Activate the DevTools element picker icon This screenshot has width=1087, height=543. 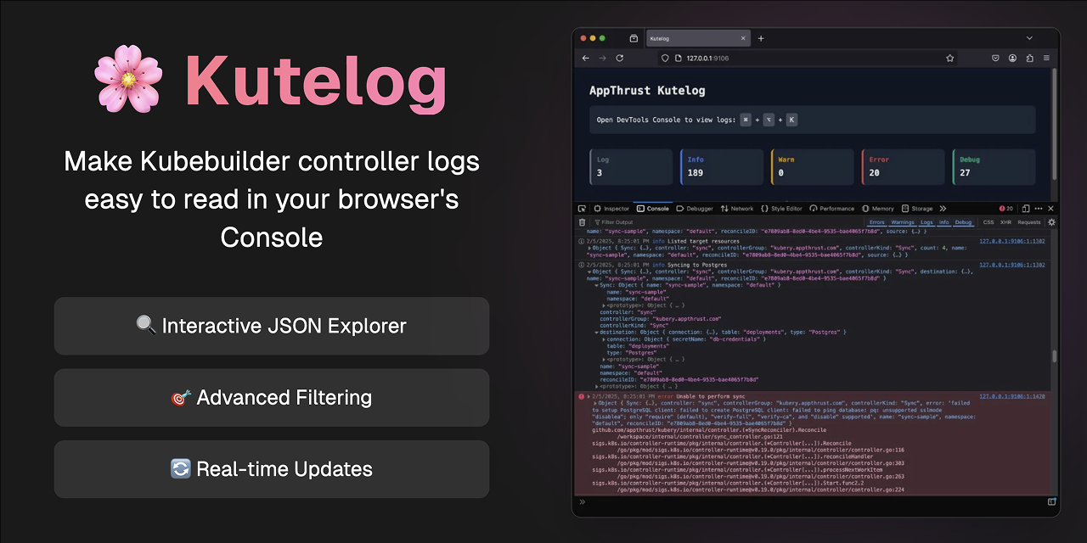[x=582, y=209]
